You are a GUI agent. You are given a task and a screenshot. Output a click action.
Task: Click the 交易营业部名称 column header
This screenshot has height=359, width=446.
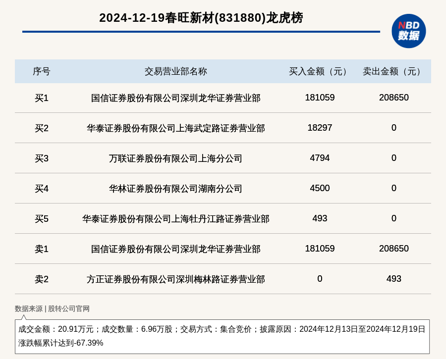coord(176,71)
